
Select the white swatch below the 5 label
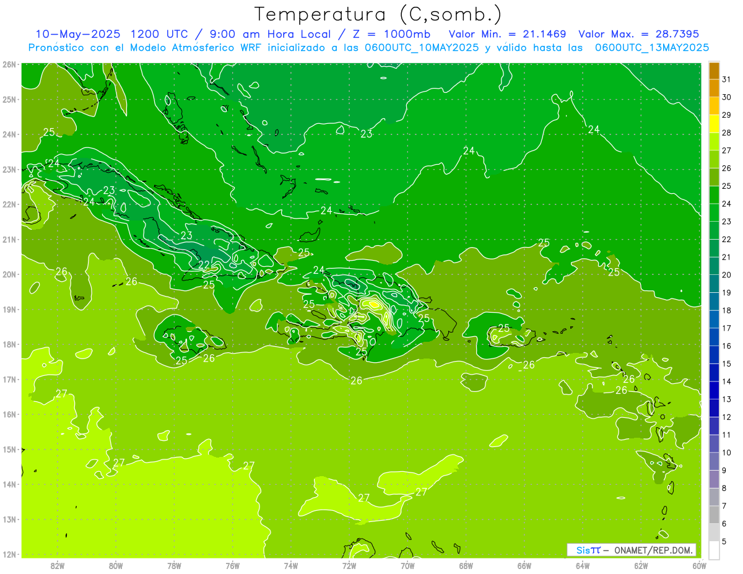point(714,550)
